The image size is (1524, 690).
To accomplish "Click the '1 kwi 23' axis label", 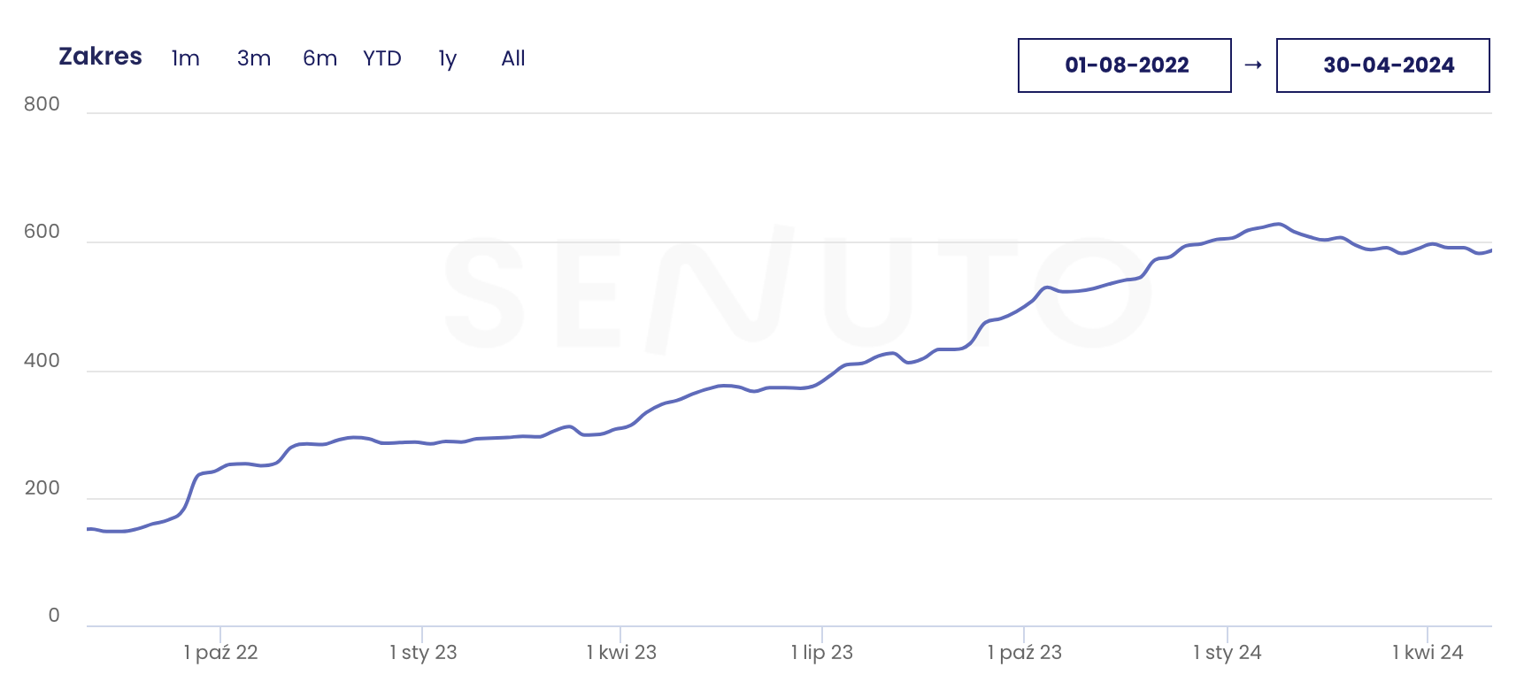I will pyautogui.click(x=621, y=653).
